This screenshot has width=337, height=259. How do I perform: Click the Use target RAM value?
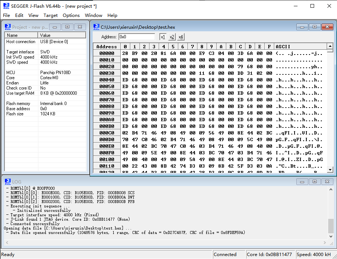click(58, 93)
